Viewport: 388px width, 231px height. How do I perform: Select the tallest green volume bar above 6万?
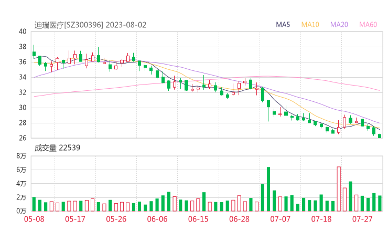point(268,189)
